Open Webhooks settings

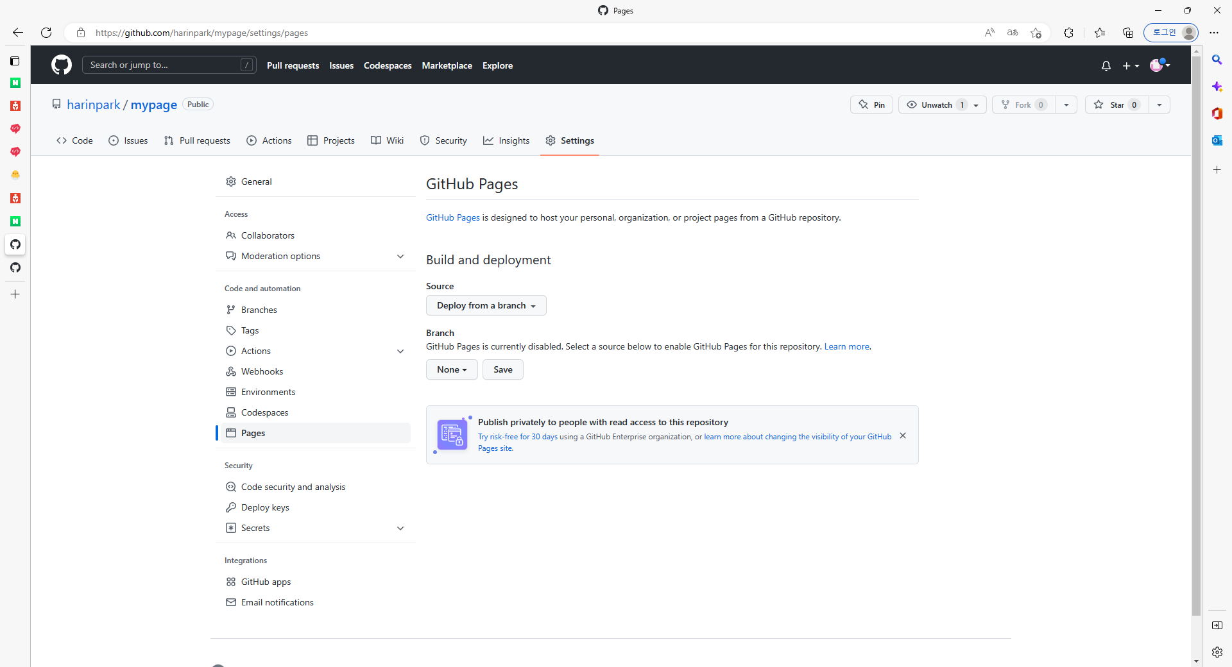point(316,371)
